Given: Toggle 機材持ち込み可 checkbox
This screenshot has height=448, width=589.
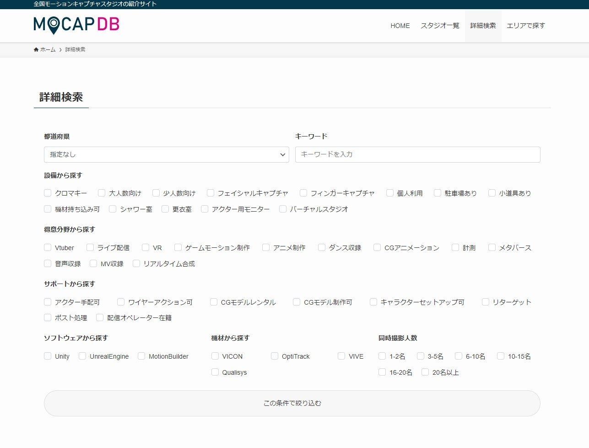Looking at the screenshot, I should (48, 209).
